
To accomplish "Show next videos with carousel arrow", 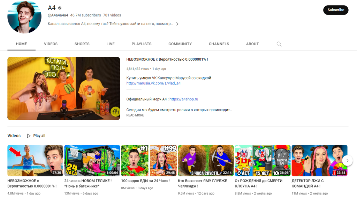I will click(347, 160).
